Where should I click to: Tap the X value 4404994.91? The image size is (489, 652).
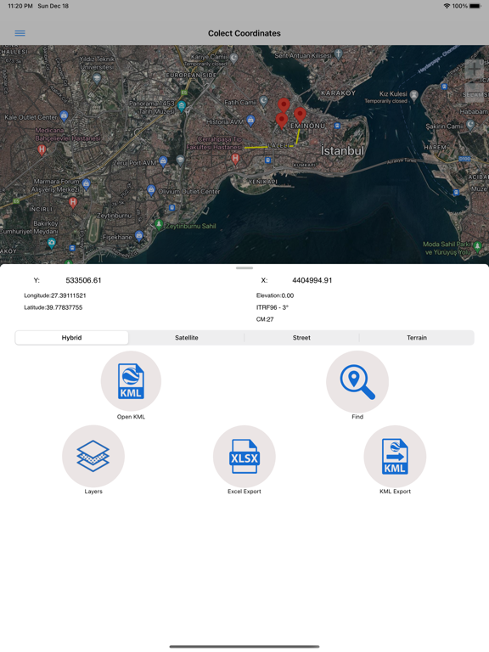pyautogui.click(x=312, y=280)
